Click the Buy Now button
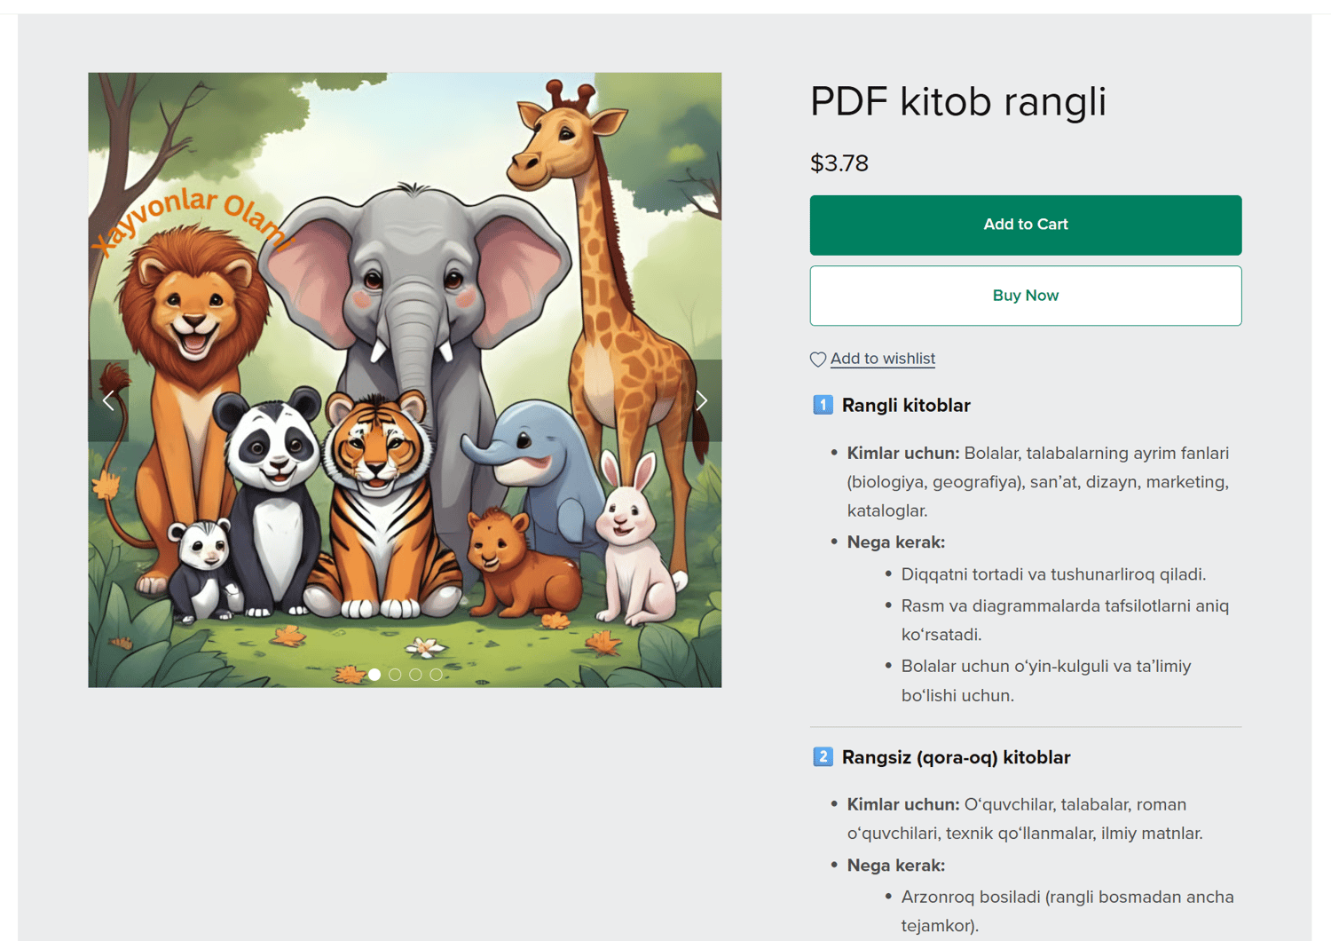 1025,296
